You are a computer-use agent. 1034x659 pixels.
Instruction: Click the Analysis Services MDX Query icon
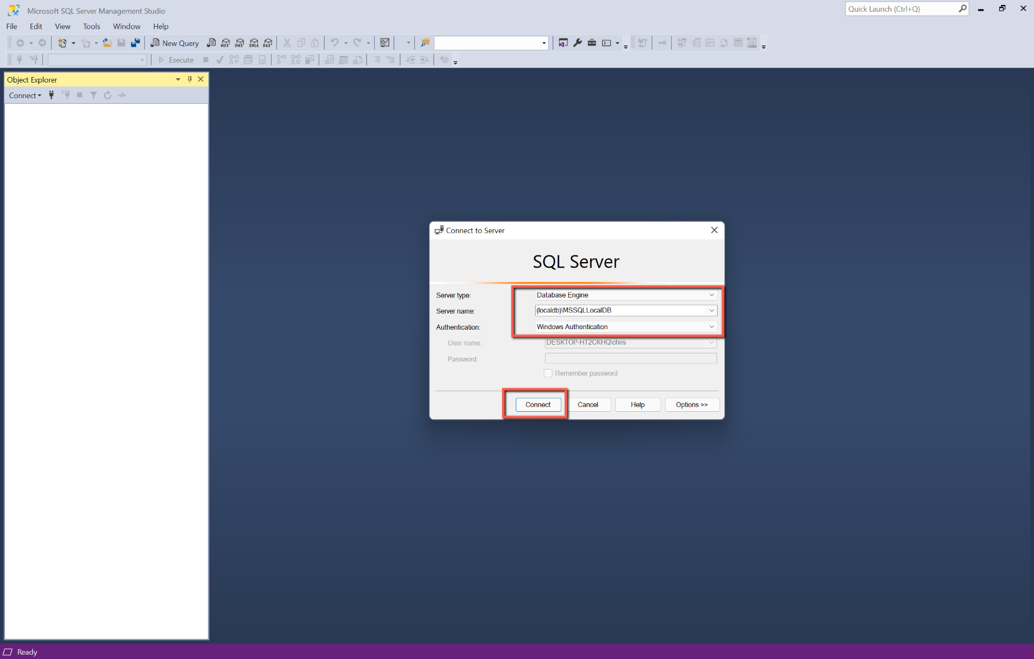226,43
